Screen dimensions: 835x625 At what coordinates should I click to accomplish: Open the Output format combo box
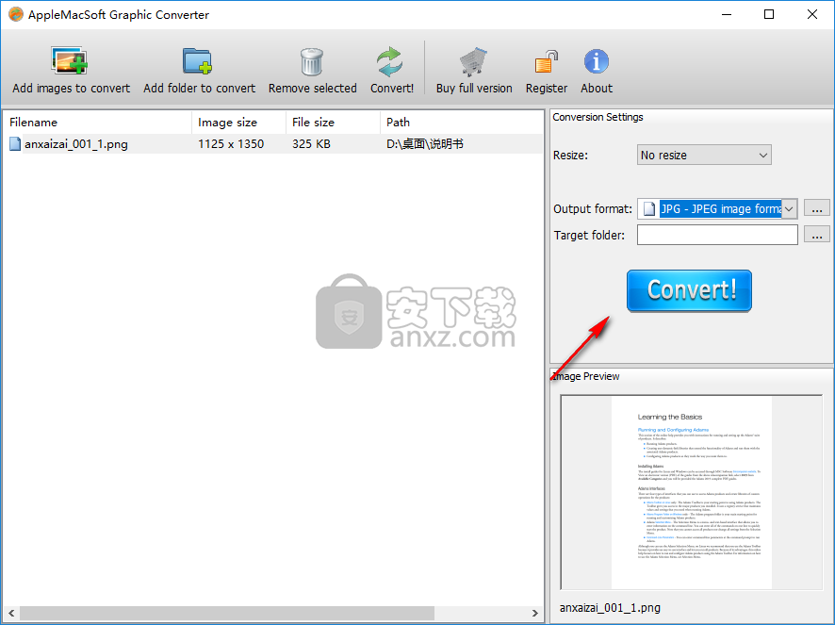(x=717, y=209)
